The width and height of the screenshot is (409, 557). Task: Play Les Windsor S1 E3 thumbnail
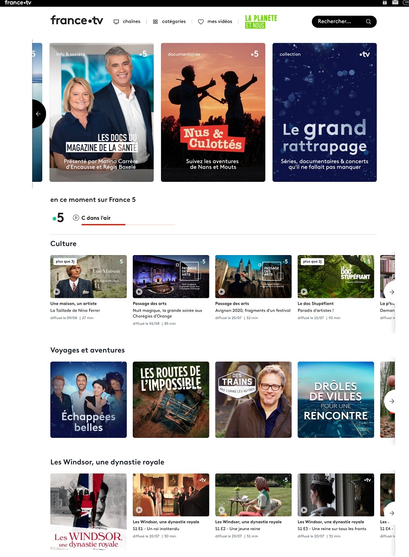click(336, 495)
